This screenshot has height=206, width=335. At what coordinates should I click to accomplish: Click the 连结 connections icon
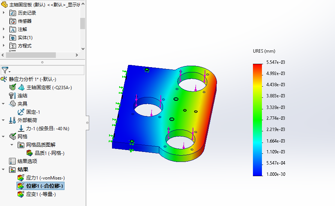click(12, 96)
